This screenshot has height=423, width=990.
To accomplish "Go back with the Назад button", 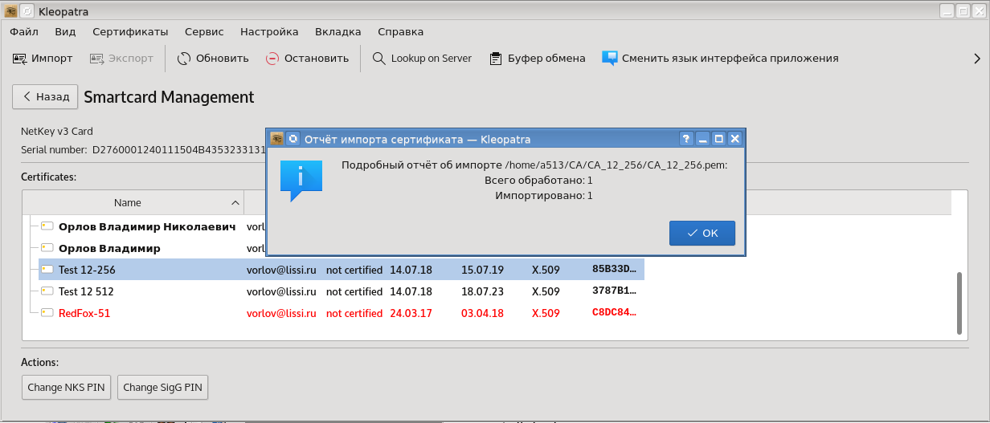I will pyautogui.click(x=45, y=96).
